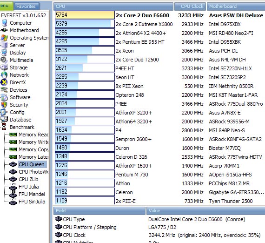Click the CPU ZLib chip icon
The height and width of the screenshot is (243, 265).
(x=13, y=179)
